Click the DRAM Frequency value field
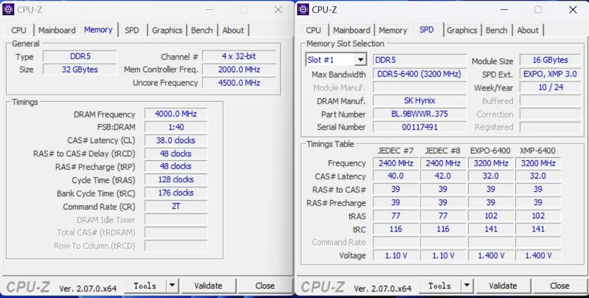 176,113
